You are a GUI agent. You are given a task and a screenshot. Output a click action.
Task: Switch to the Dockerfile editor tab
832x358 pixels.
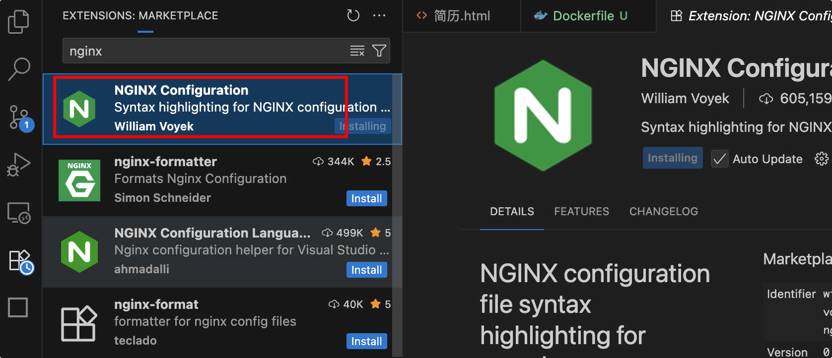pyautogui.click(x=589, y=16)
